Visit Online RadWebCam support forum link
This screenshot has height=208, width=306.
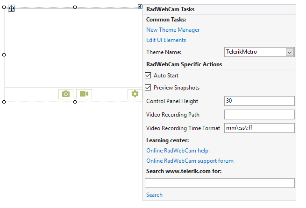click(190, 161)
